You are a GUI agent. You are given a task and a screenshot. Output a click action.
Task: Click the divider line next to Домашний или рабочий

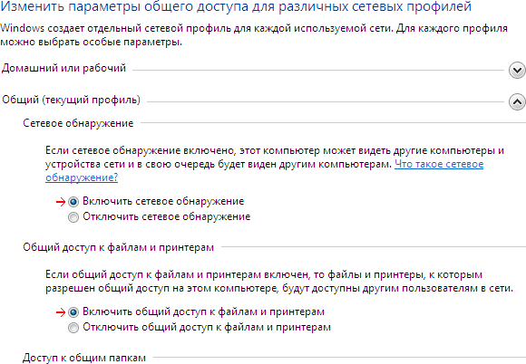click(x=318, y=70)
